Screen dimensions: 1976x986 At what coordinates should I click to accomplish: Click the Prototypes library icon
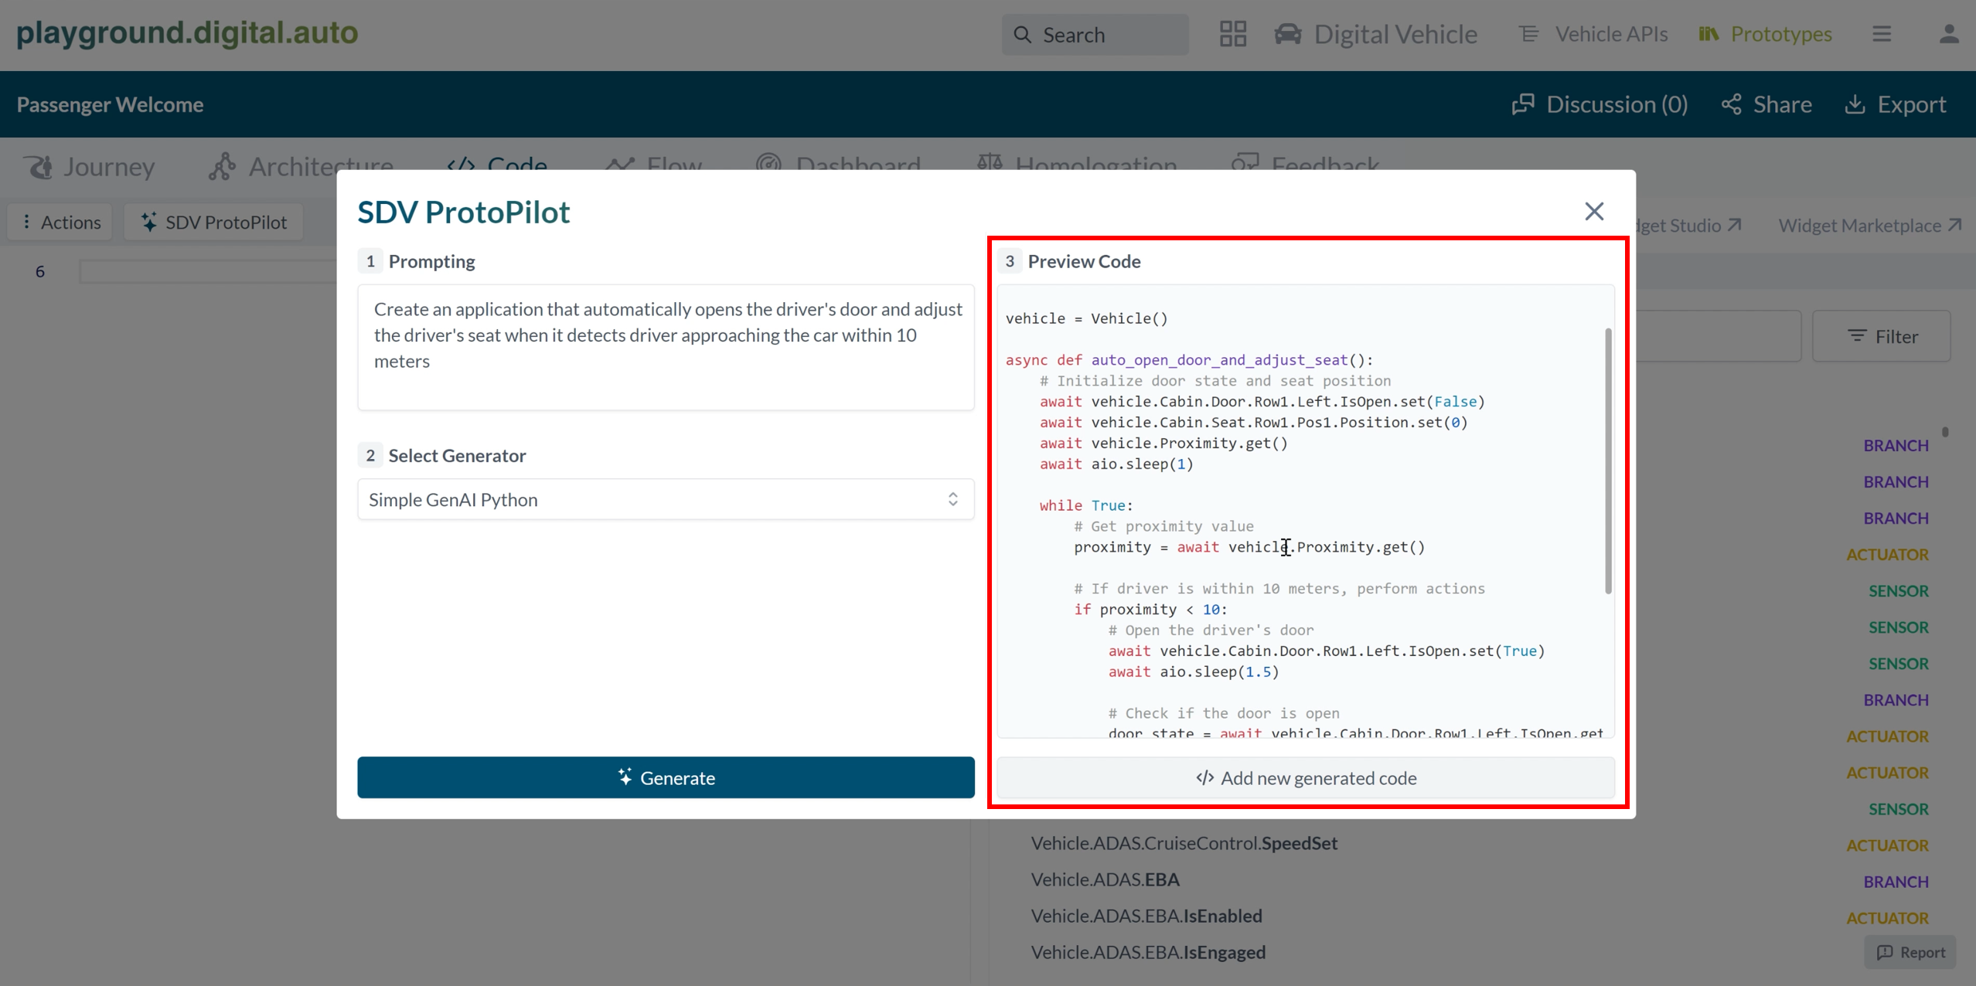(1709, 34)
